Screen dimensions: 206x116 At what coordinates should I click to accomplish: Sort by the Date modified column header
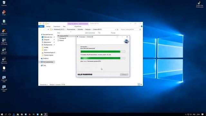pyautogui.click(x=90, y=33)
